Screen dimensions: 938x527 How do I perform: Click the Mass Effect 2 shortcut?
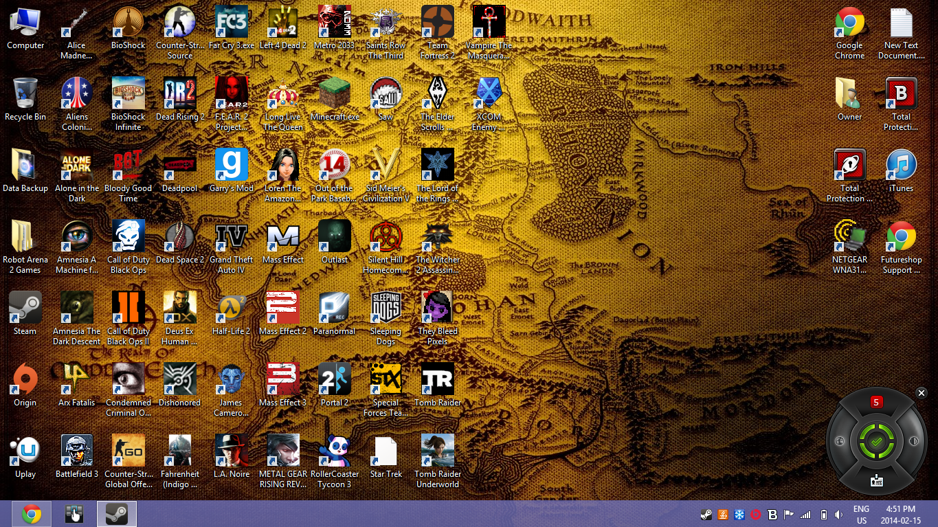coord(283,313)
